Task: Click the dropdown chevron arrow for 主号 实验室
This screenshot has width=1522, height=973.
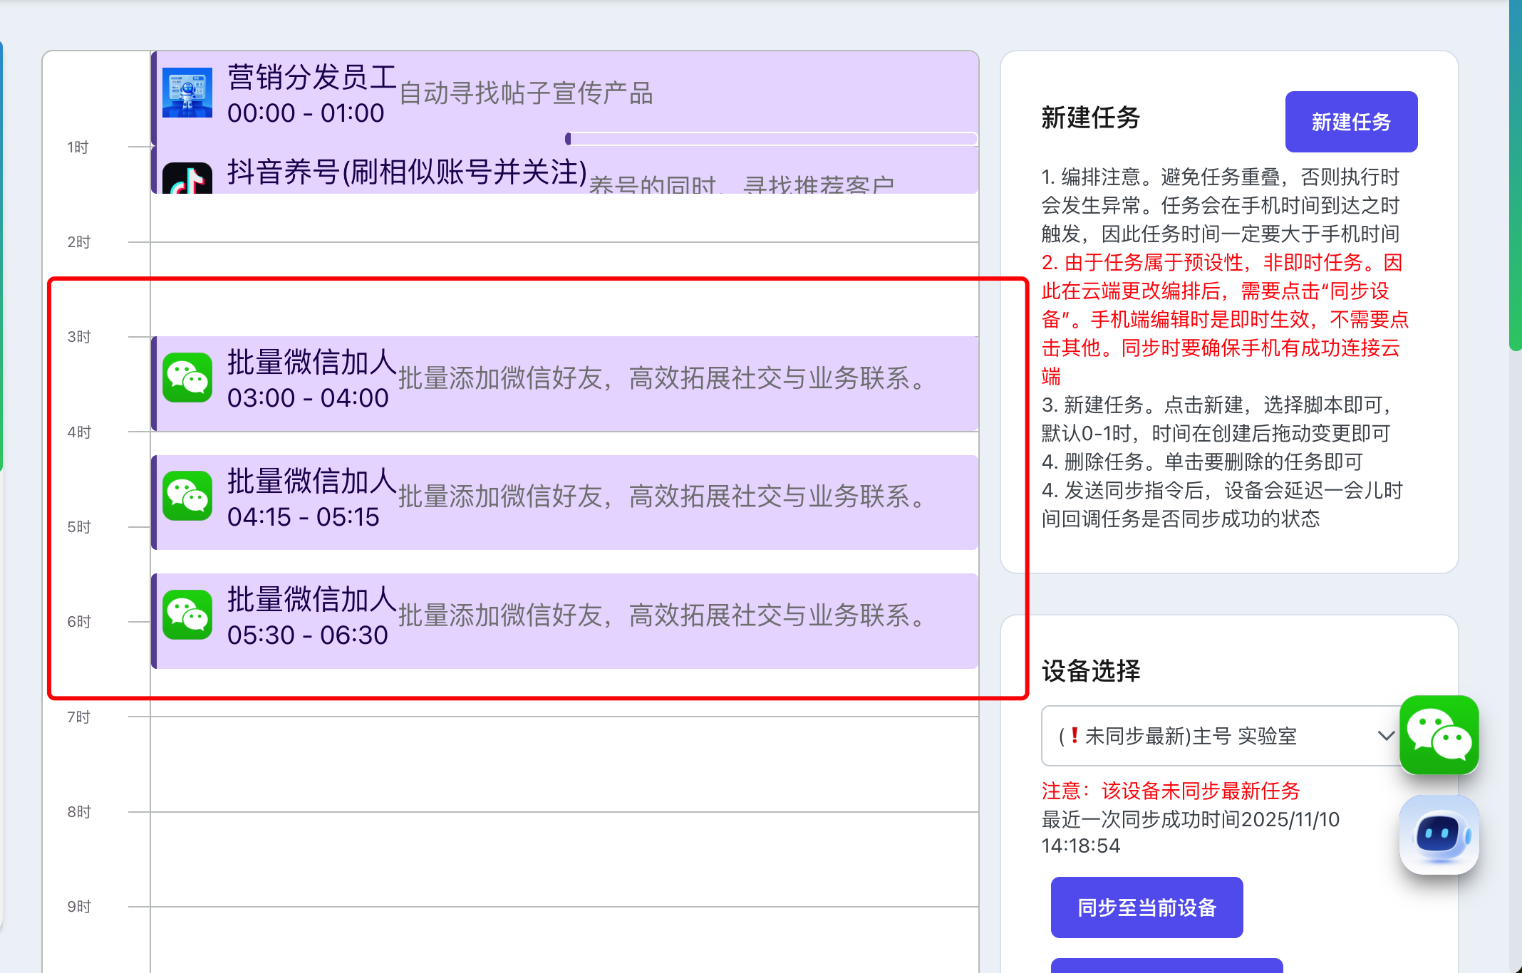Action: [x=1385, y=736]
